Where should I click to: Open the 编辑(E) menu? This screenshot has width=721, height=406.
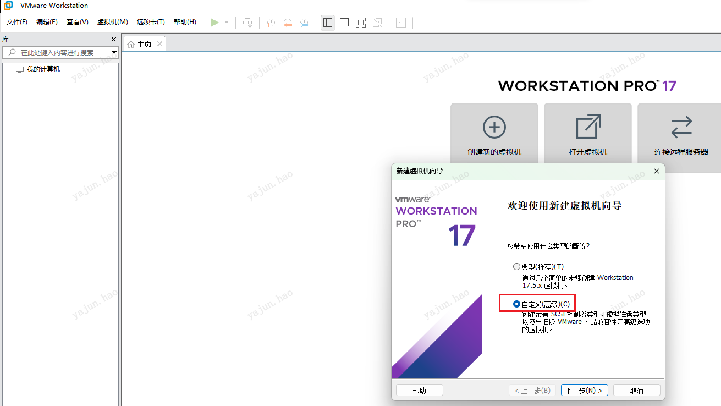pyautogui.click(x=47, y=22)
